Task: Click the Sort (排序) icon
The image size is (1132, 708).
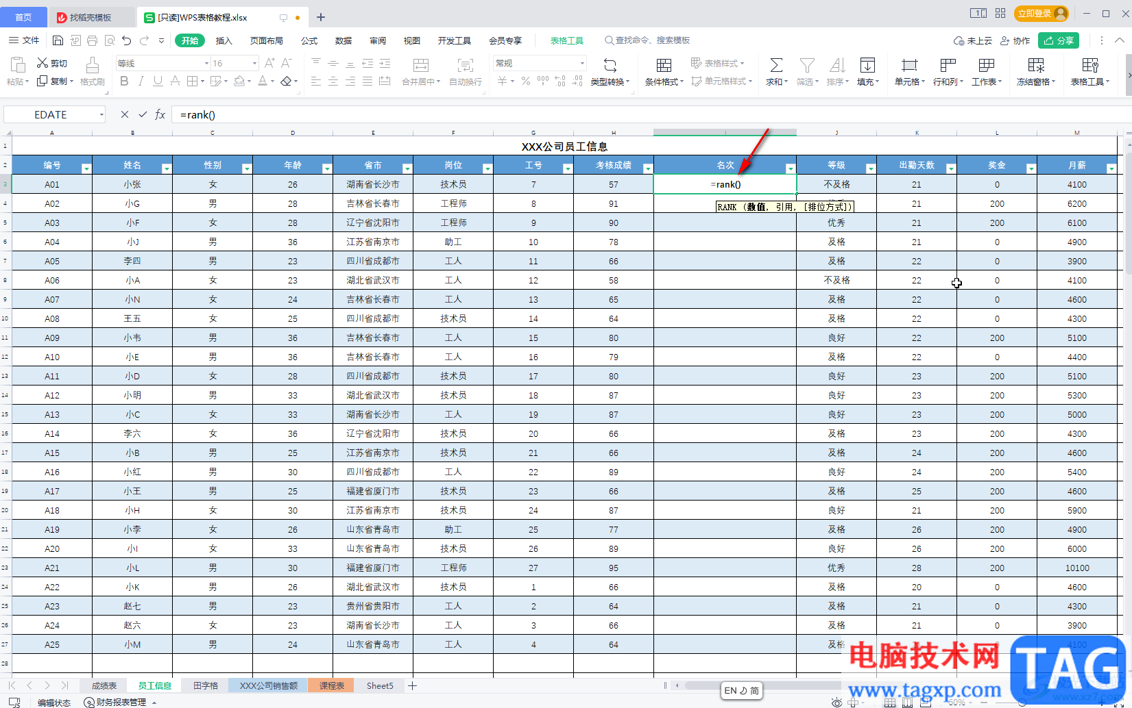Action: (x=837, y=66)
